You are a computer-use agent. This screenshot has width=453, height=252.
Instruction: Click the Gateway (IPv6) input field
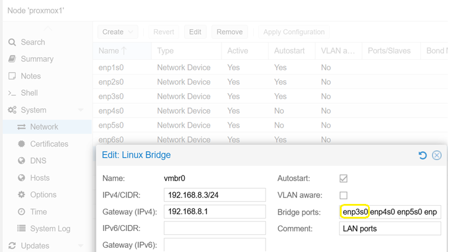pyautogui.click(x=214, y=245)
